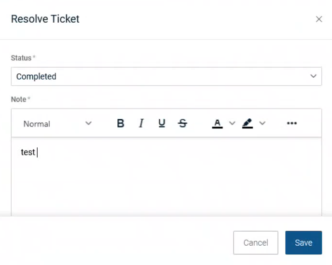The image size is (332, 265).
Task: Expand the font color picker arrow
Action: (232, 124)
